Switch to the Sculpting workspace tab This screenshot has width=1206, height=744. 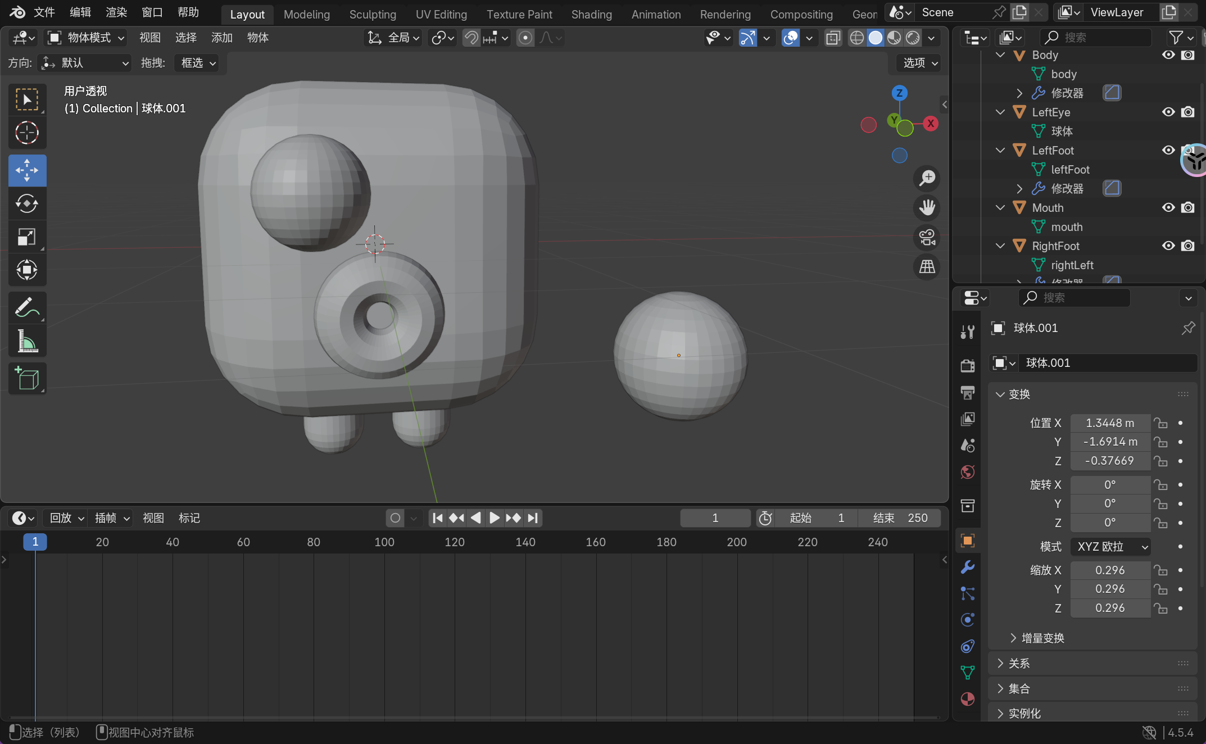coord(373,14)
